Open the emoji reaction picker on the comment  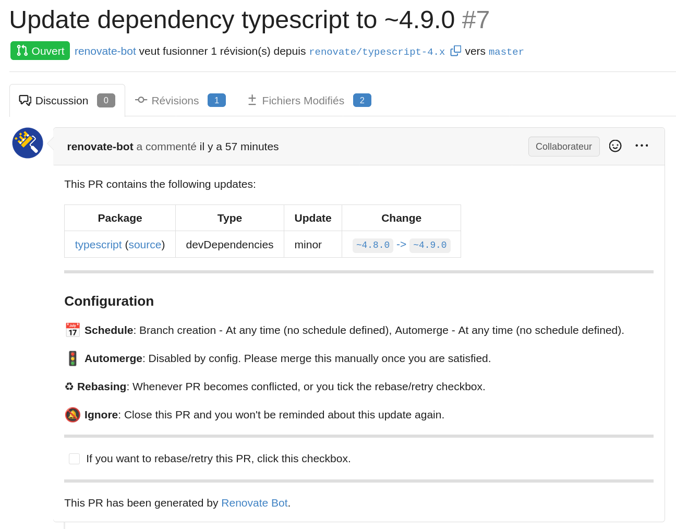coord(615,146)
